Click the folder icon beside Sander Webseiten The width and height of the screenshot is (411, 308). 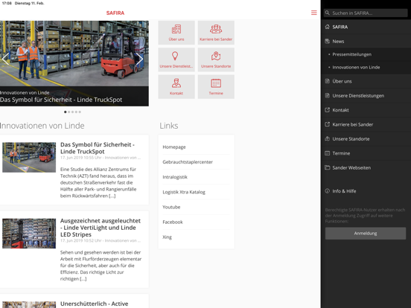click(x=327, y=167)
